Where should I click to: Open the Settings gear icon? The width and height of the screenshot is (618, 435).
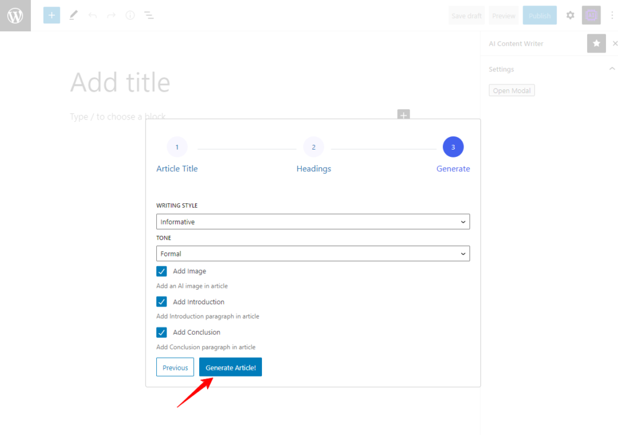coord(570,16)
